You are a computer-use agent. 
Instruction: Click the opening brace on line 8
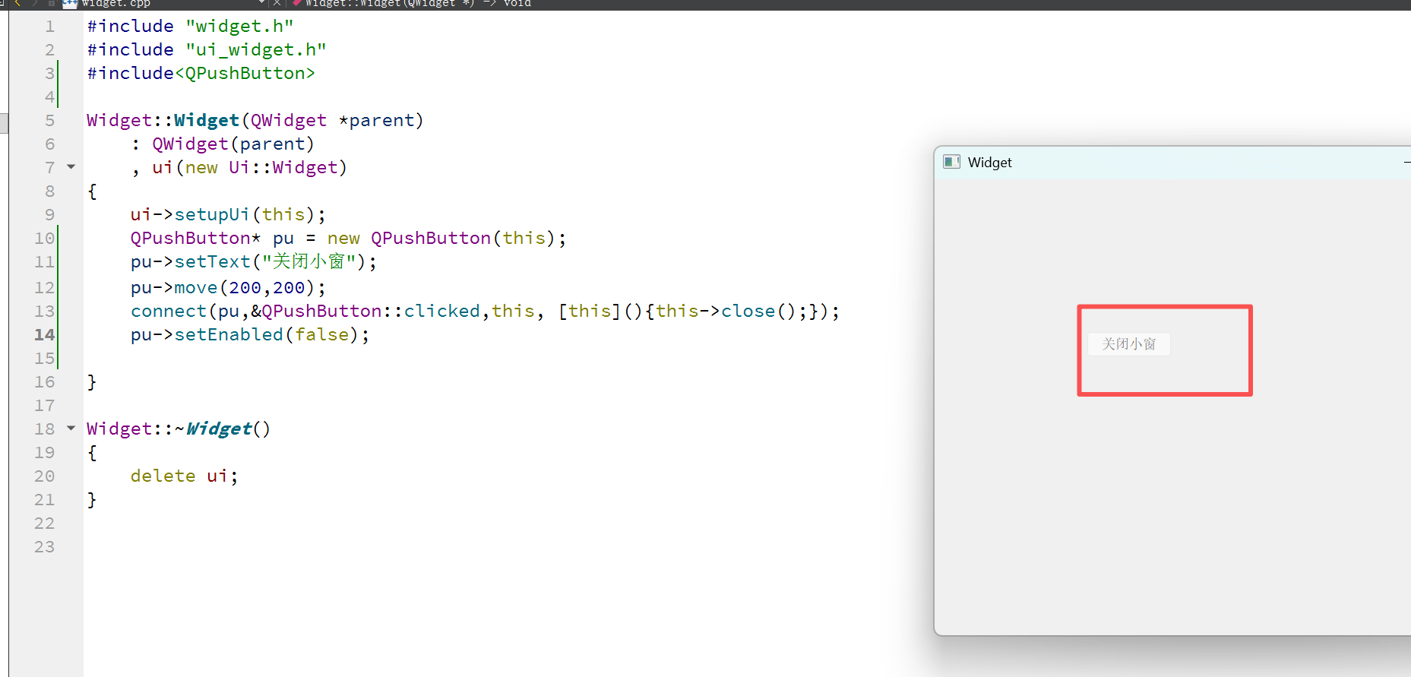pyautogui.click(x=92, y=191)
